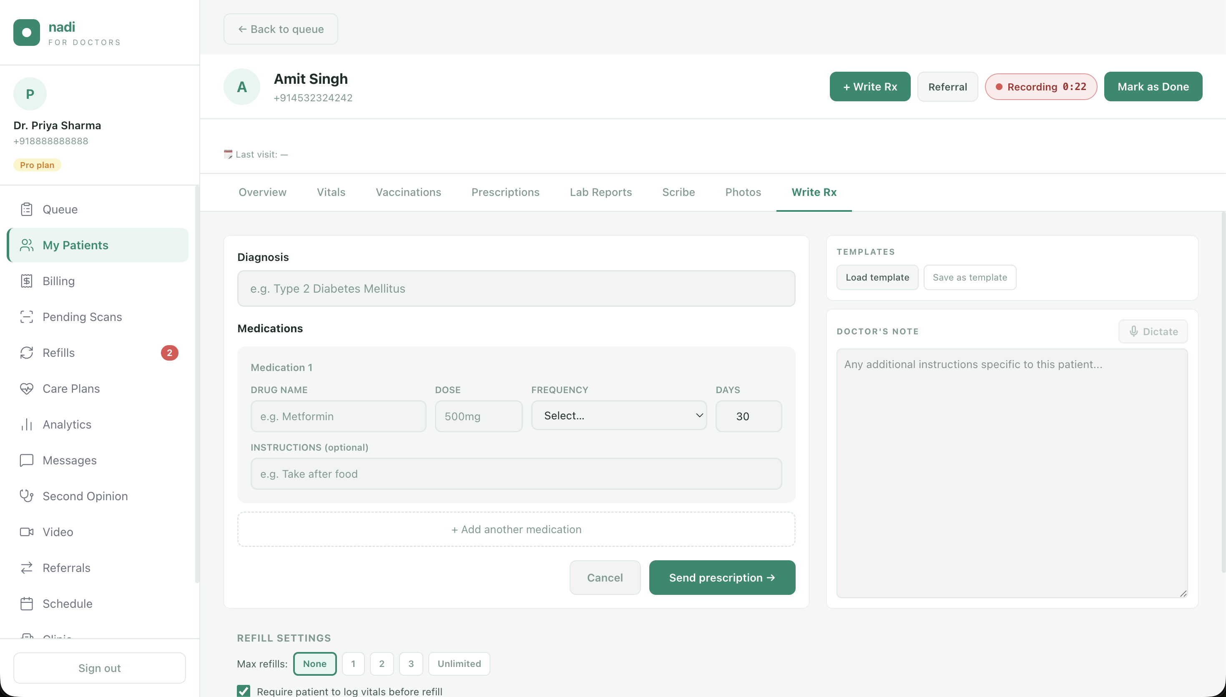Focus the Diagnosis input field

point(516,288)
